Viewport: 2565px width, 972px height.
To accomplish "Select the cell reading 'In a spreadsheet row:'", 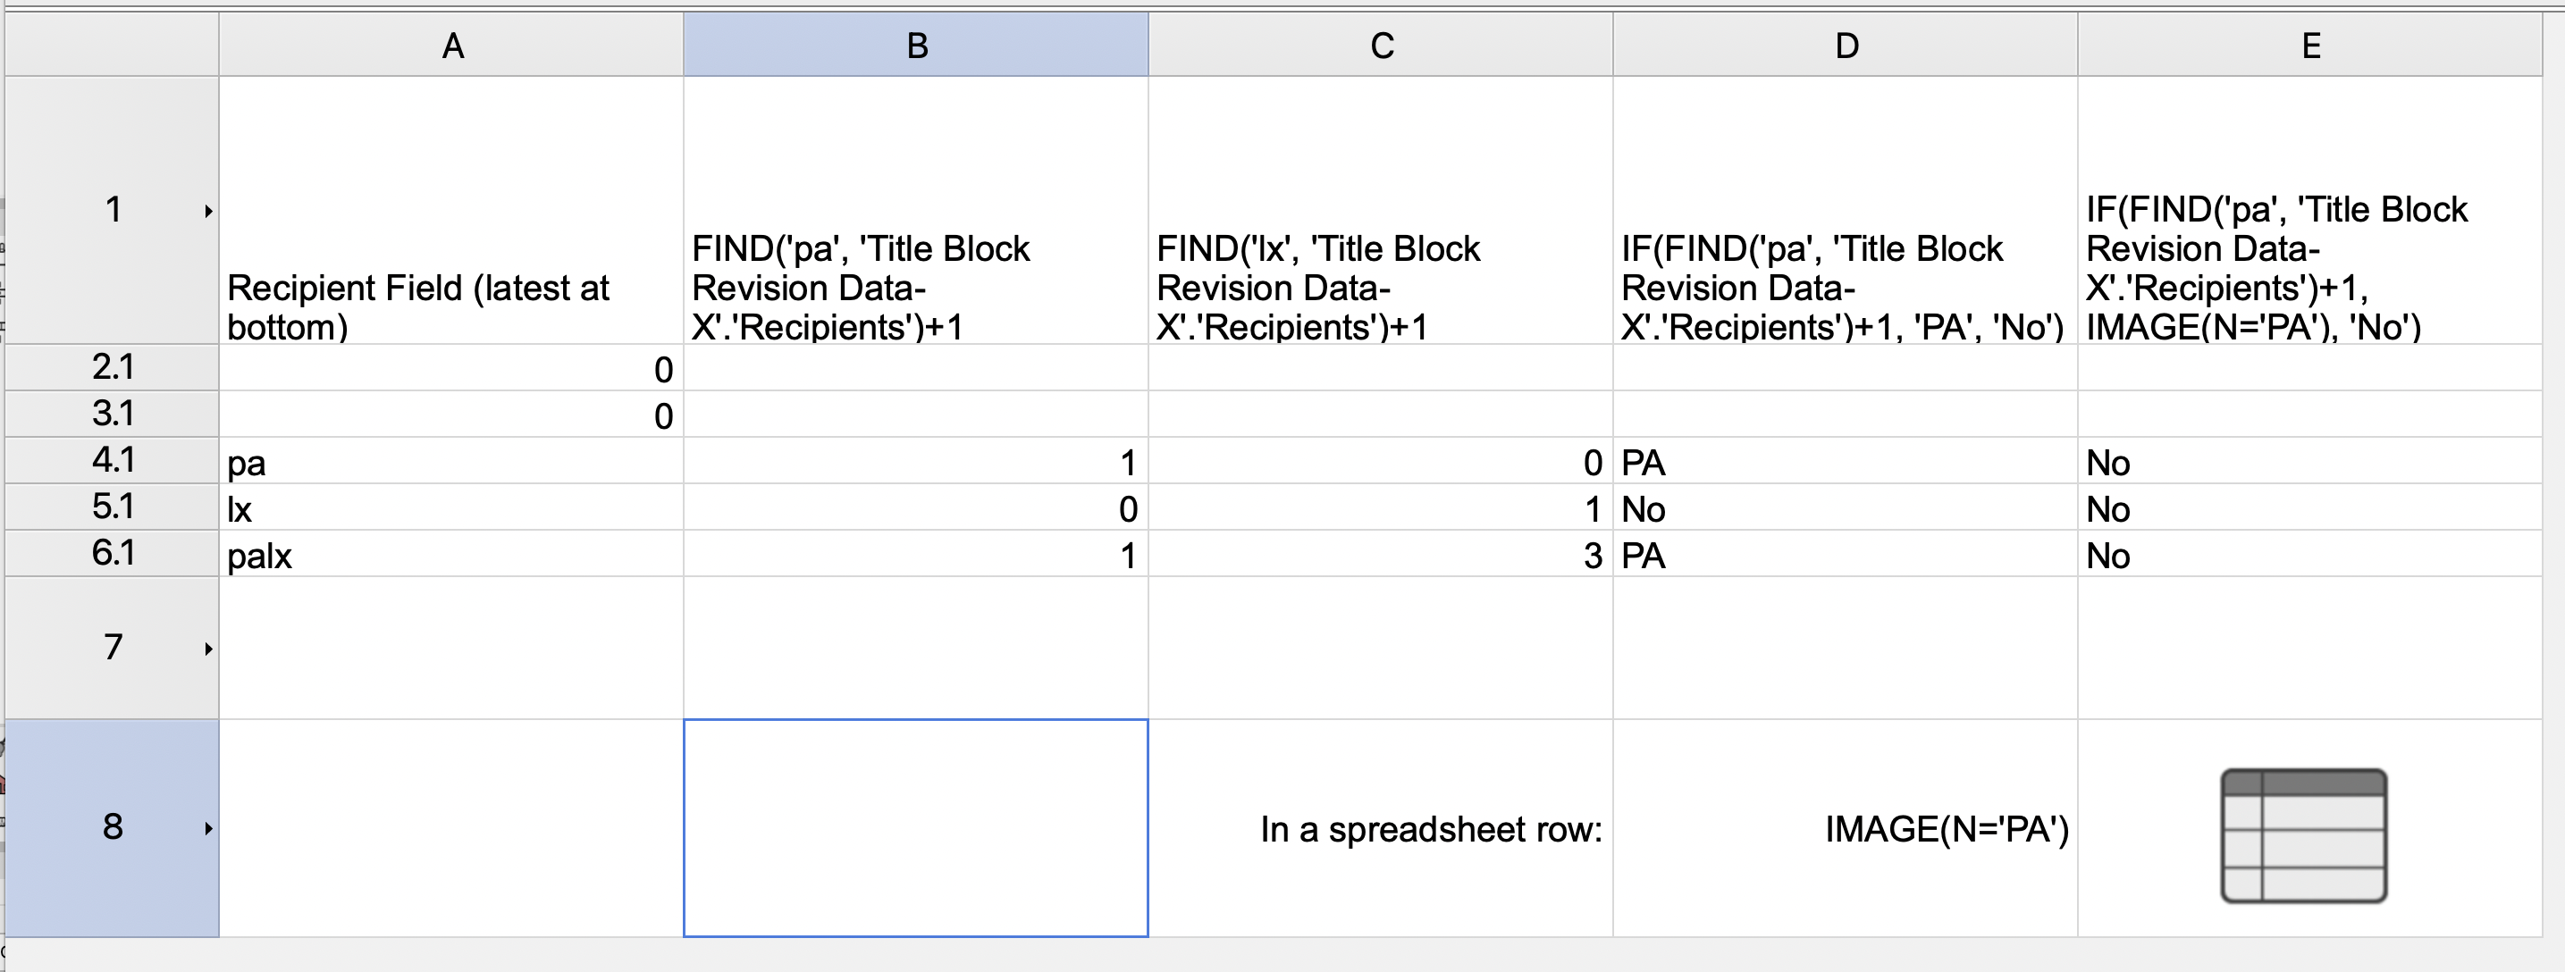I will (1380, 828).
